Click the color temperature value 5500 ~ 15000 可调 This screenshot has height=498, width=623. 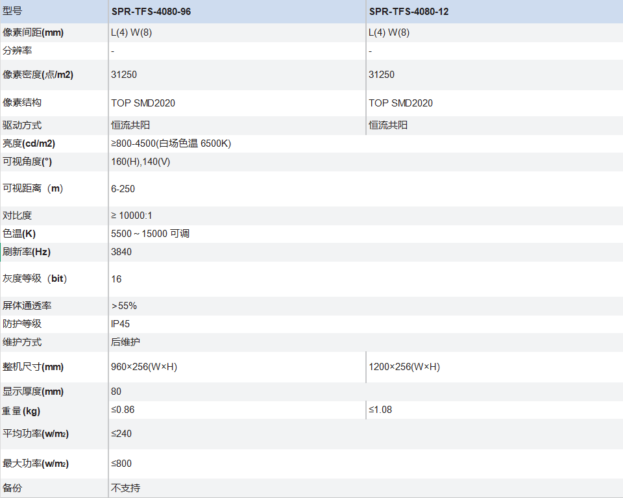click(150, 234)
